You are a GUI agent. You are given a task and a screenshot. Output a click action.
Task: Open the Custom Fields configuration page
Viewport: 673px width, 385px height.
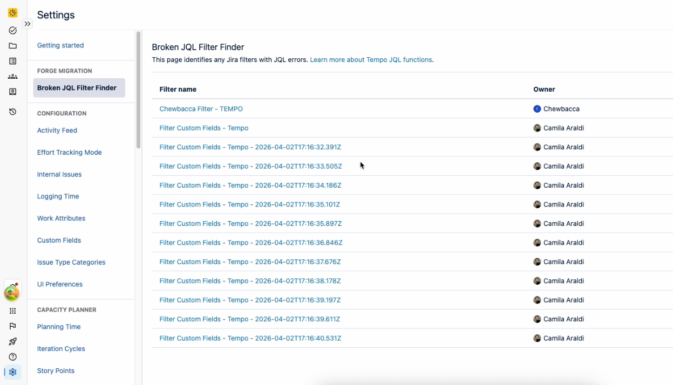(59, 240)
